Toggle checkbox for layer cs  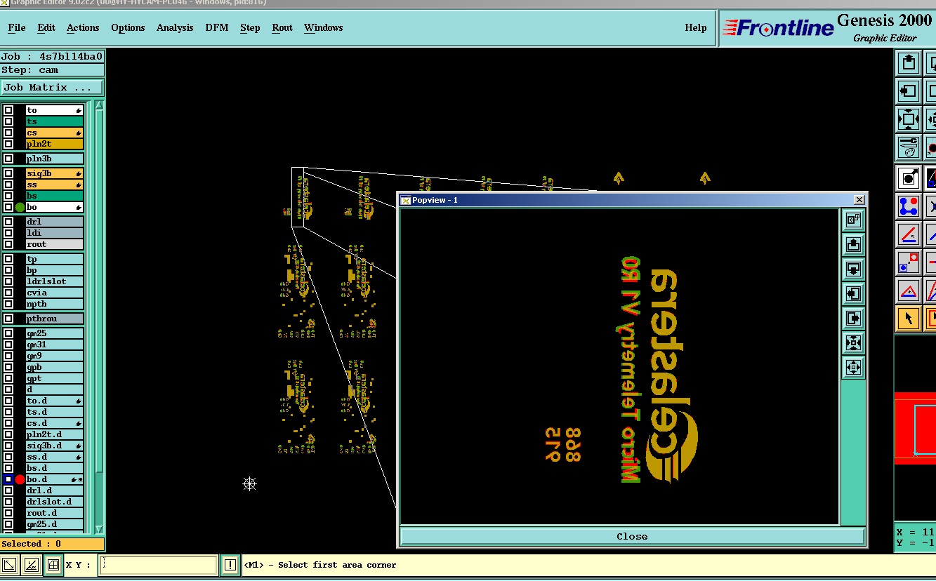pyautogui.click(x=8, y=133)
